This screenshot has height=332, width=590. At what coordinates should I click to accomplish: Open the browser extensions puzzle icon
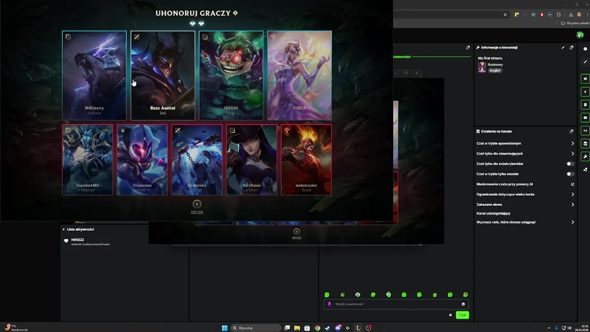tap(559, 14)
